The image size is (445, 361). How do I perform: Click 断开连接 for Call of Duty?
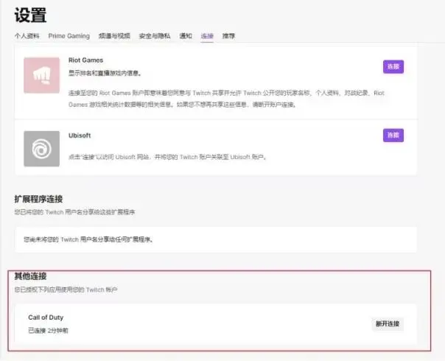[388, 324]
